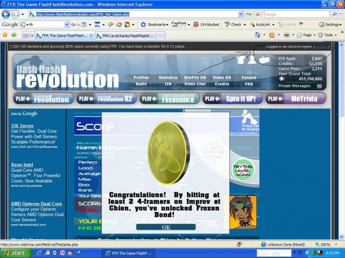Open the Windows Start button
Viewport: 345px width, 258px height.
tap(15, 253)
